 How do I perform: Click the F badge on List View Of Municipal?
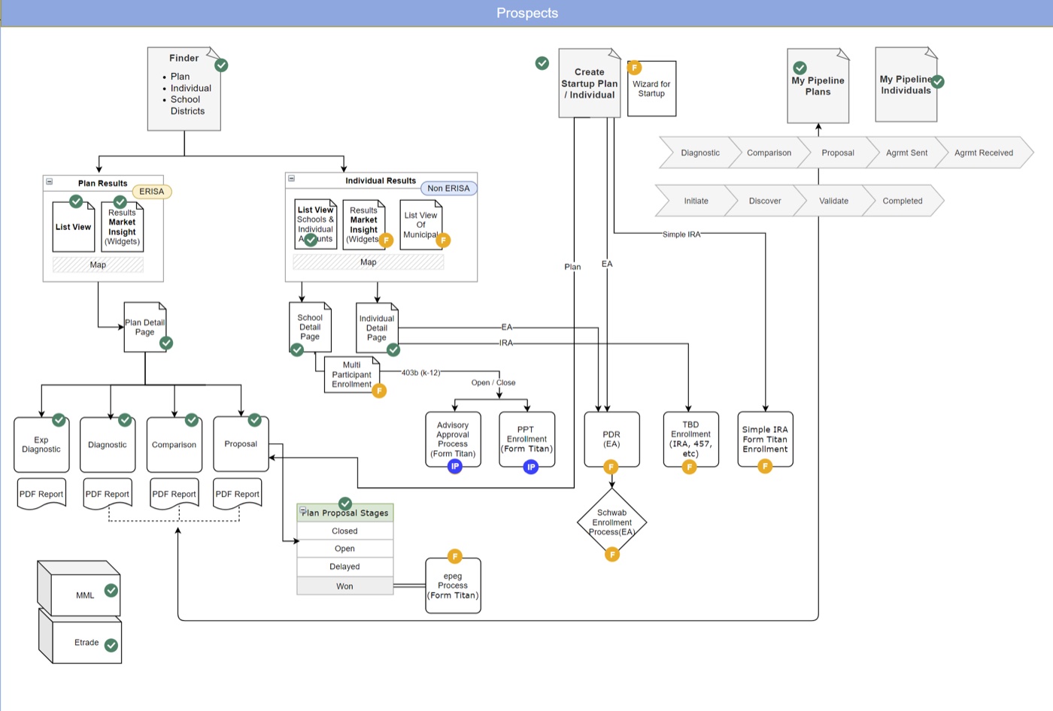(x=444, y=241)
